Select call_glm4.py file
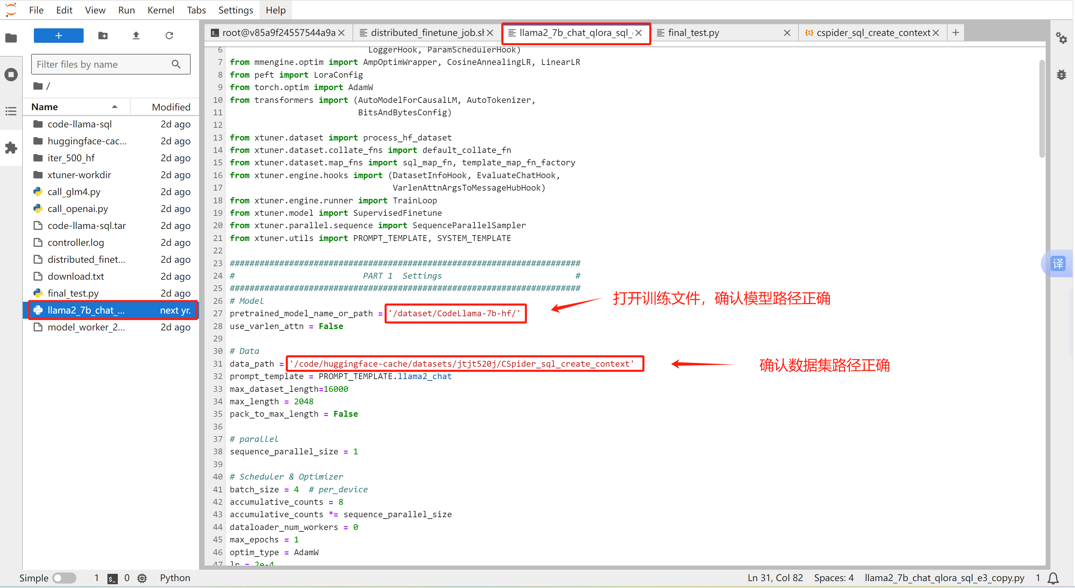The width and height of the screenshot is (1075, 588). point(111,191)
